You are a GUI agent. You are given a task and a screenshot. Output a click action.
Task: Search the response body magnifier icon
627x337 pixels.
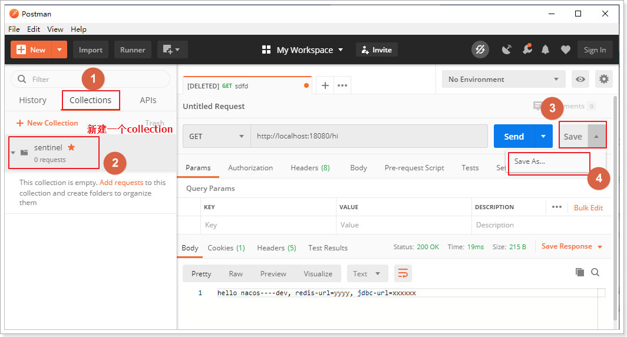click(x=595, y=272)
